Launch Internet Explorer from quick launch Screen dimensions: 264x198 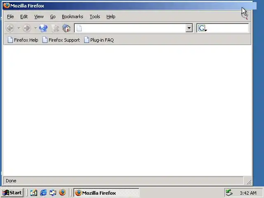[x=43, y=193]
